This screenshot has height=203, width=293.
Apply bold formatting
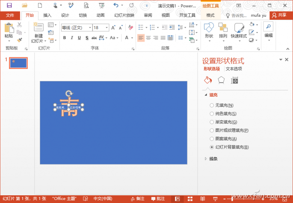click(x=65, y=38)
